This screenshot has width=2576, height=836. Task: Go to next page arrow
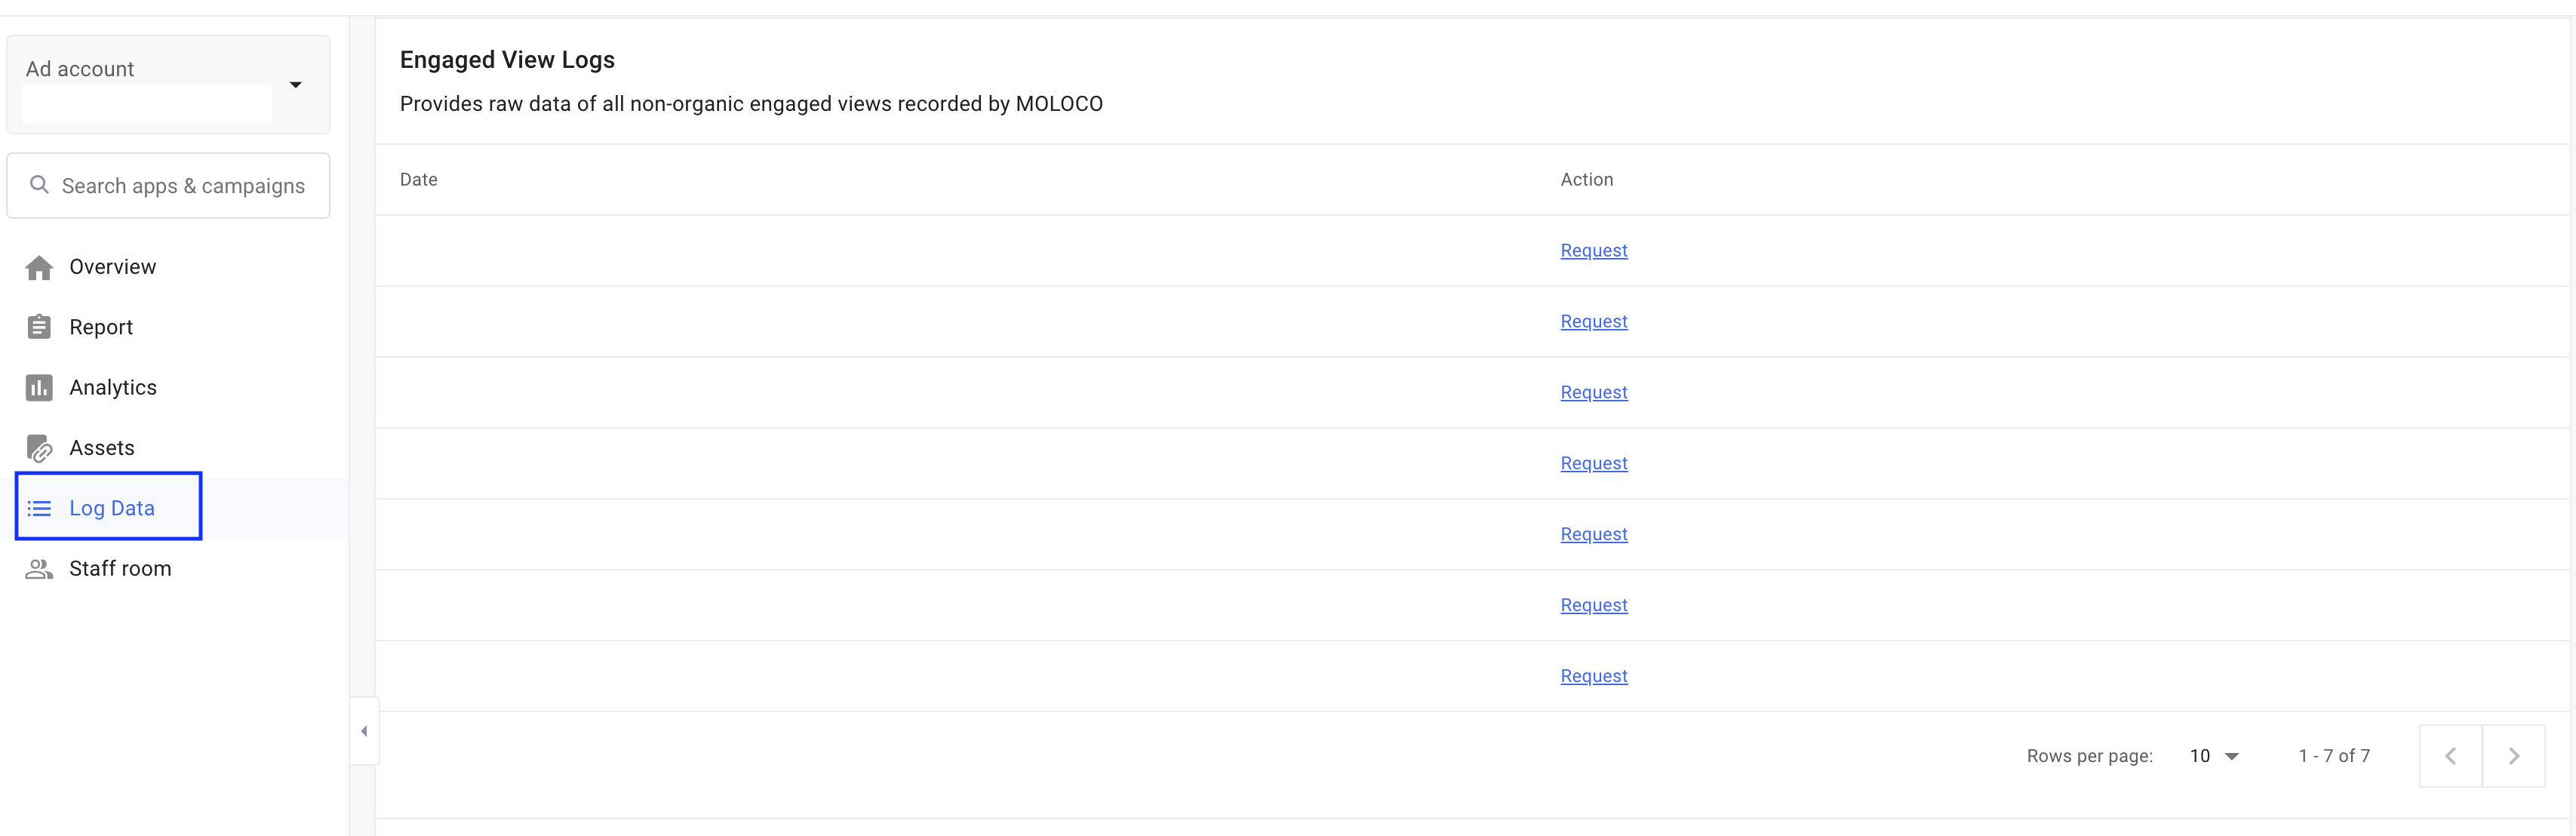[2513, 756]
